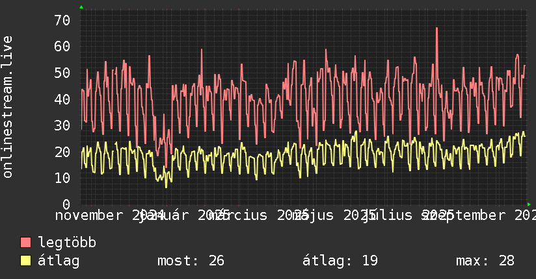Click the green arrow ending the x-axis

tap(529, 204)
